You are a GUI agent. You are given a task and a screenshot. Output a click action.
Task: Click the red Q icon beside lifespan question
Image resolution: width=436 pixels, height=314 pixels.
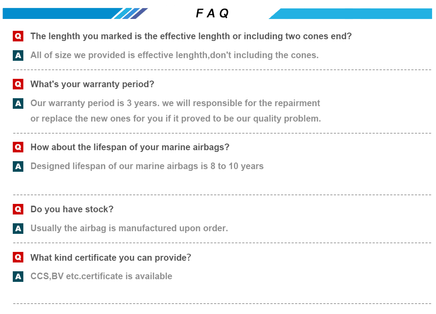(18, 147)
